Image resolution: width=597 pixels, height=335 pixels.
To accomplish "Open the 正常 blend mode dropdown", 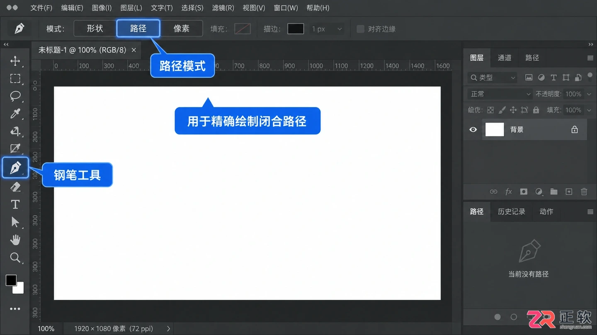I will 500,94.
